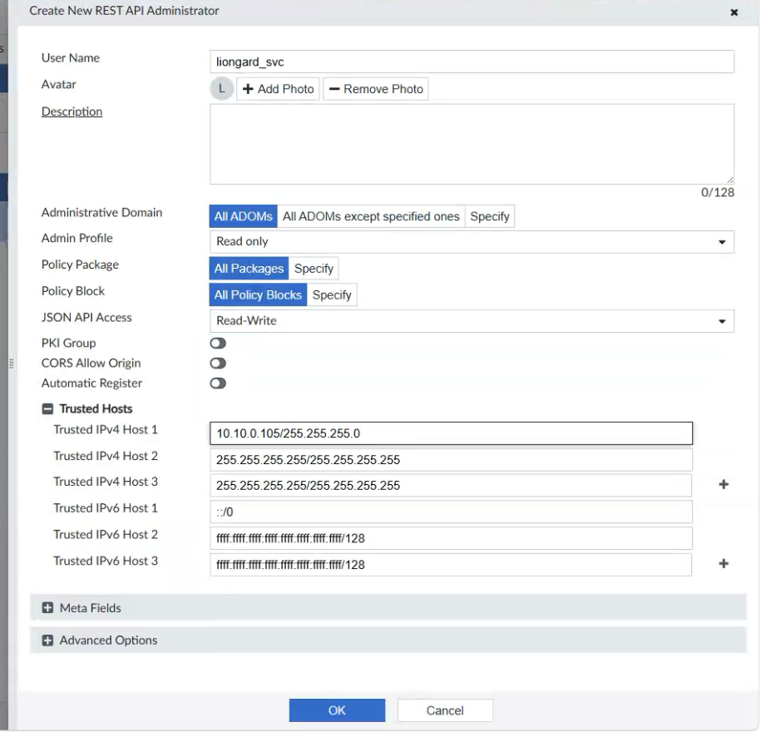The image size is (761, 732).
Task: Expand the Meta Fields section
Action: tap(47, 608)
